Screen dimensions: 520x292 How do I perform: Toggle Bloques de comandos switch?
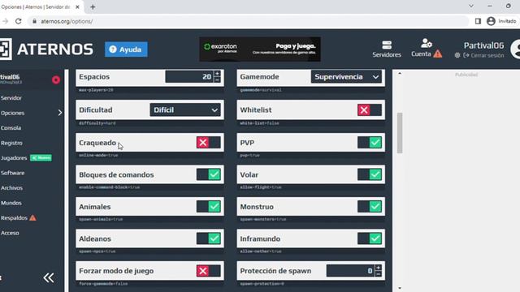208,174
